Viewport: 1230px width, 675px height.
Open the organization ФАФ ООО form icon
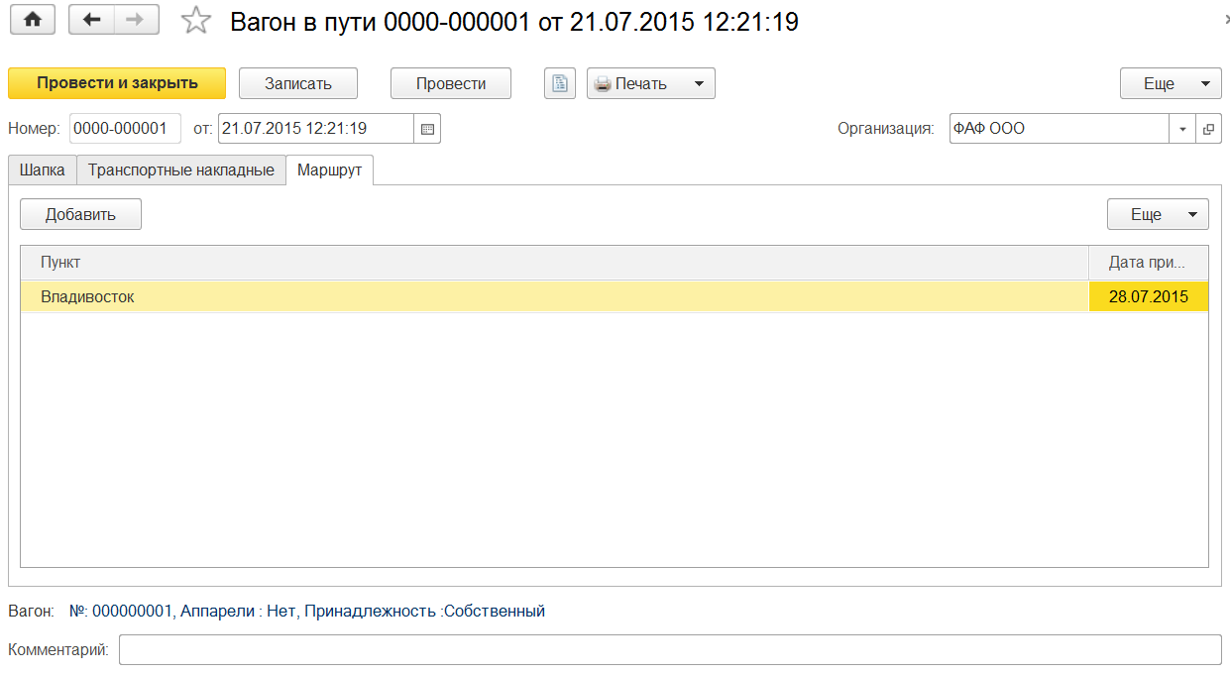pos(1208,129)
